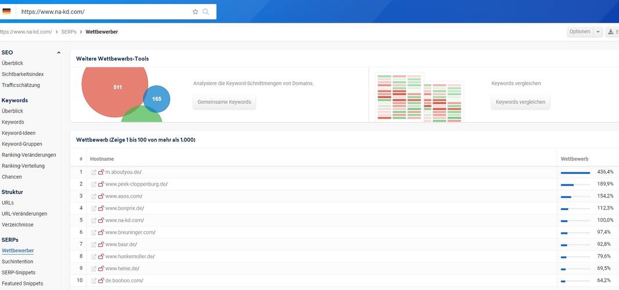Viewport: 619px width, 290px height.
Task: Click Keywords item under Keywords section
Action: click(x=13, y=122)
